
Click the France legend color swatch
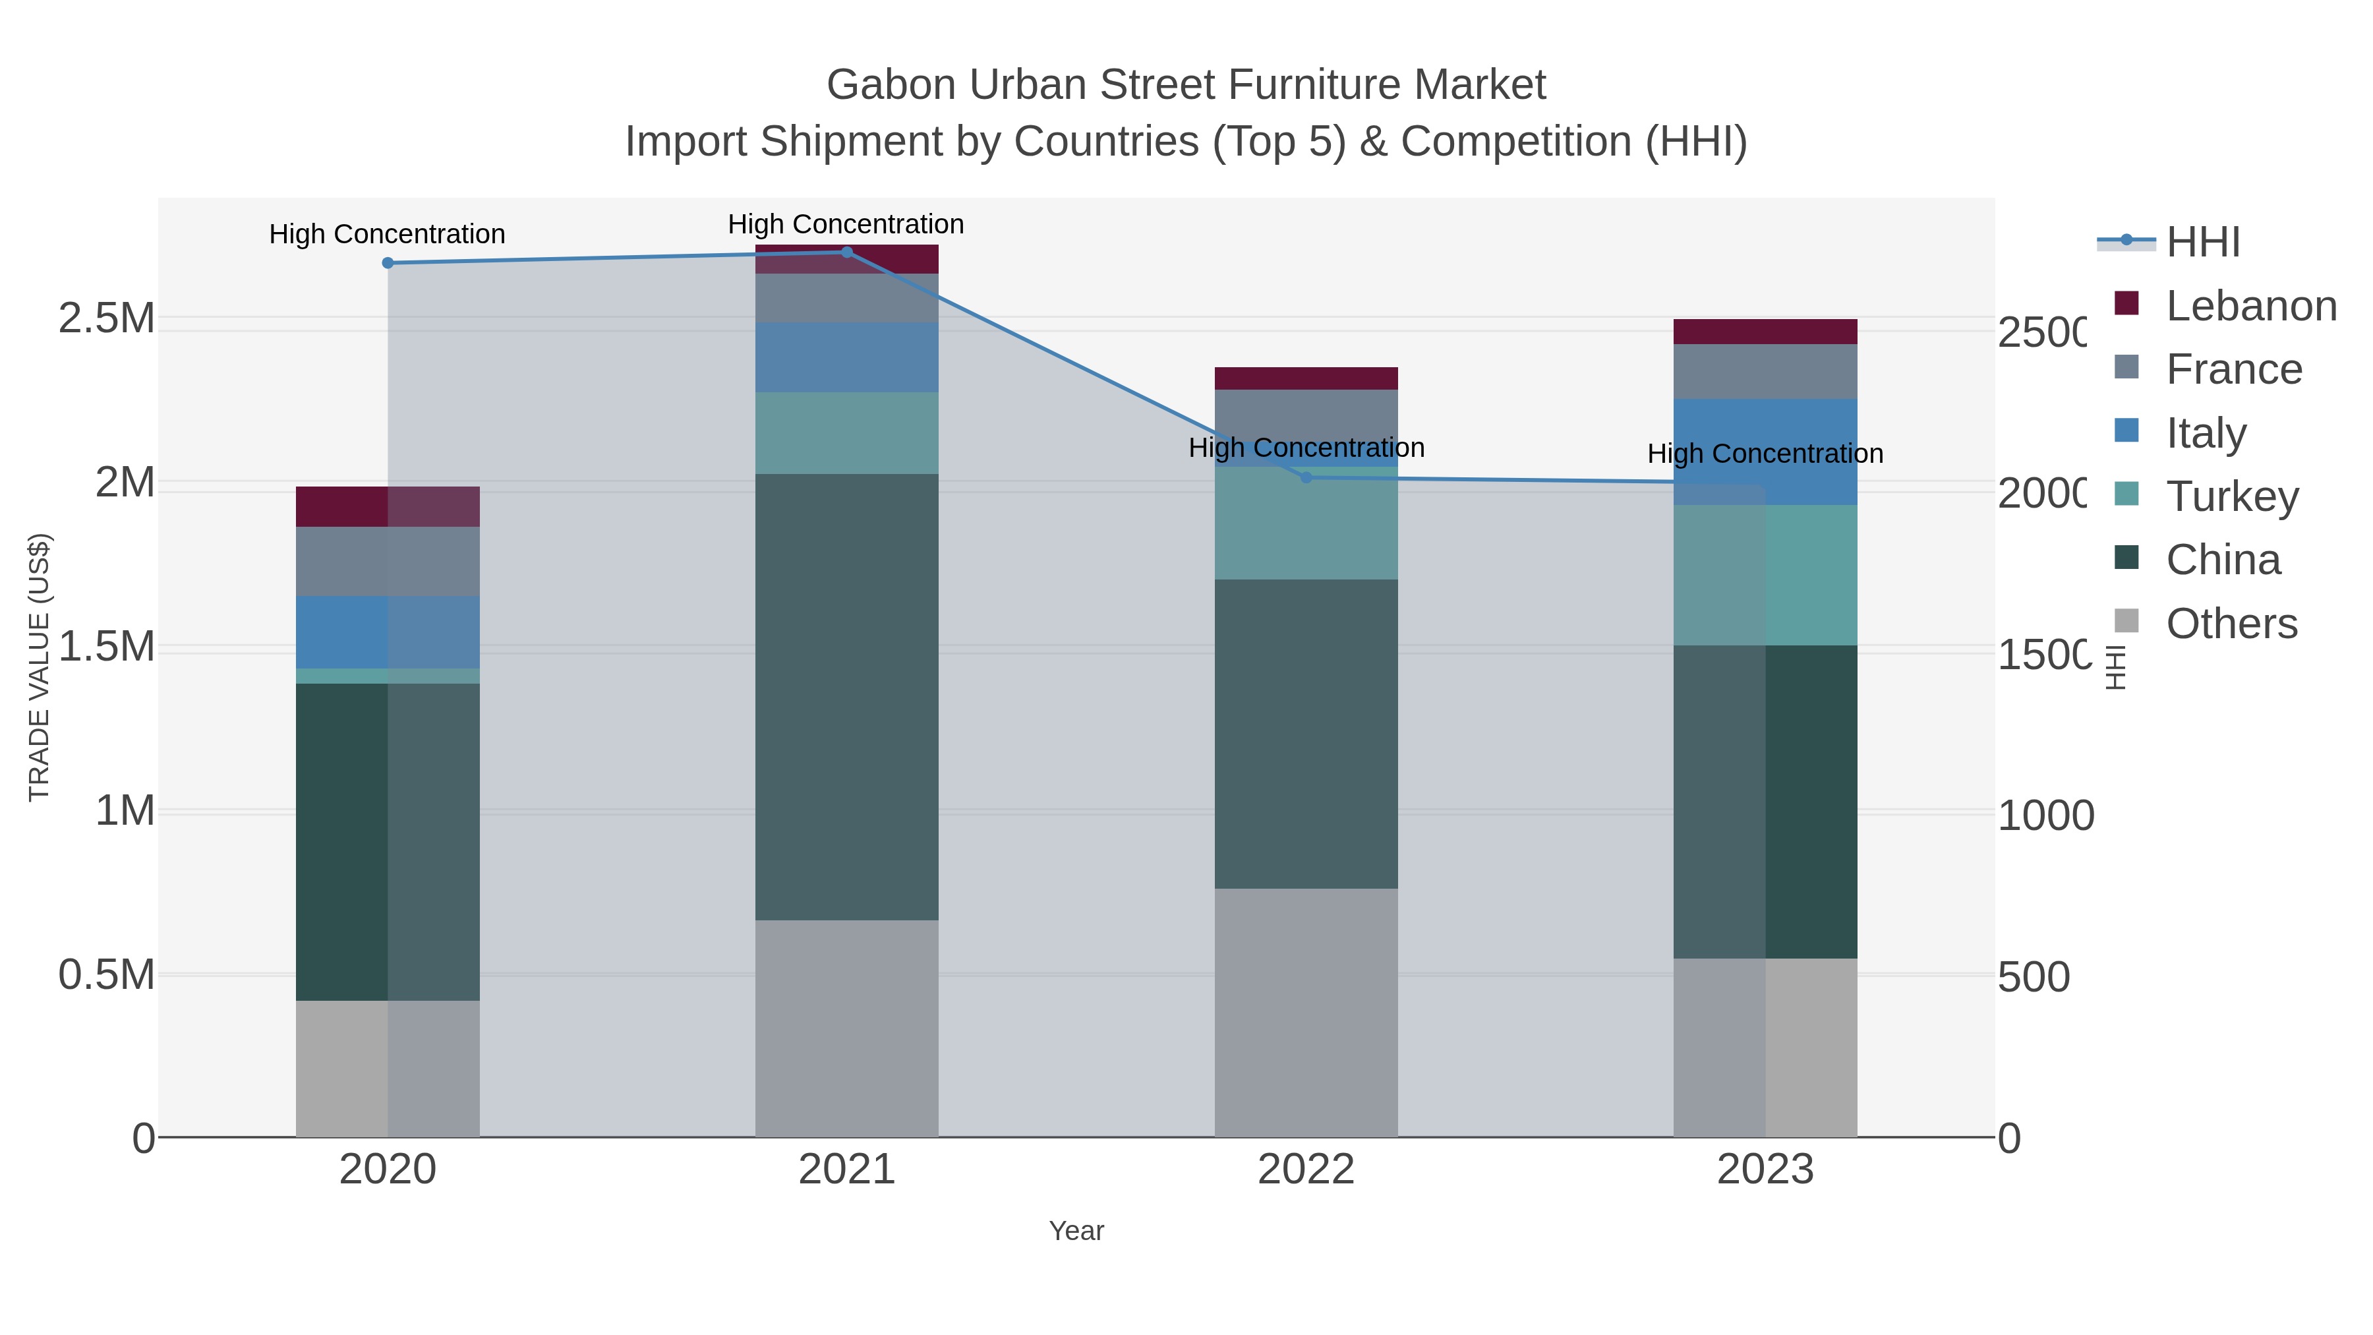2126,367
